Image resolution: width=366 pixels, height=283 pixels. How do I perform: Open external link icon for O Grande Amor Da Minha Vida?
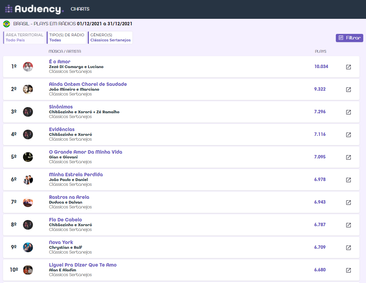(x=348, y=157)
